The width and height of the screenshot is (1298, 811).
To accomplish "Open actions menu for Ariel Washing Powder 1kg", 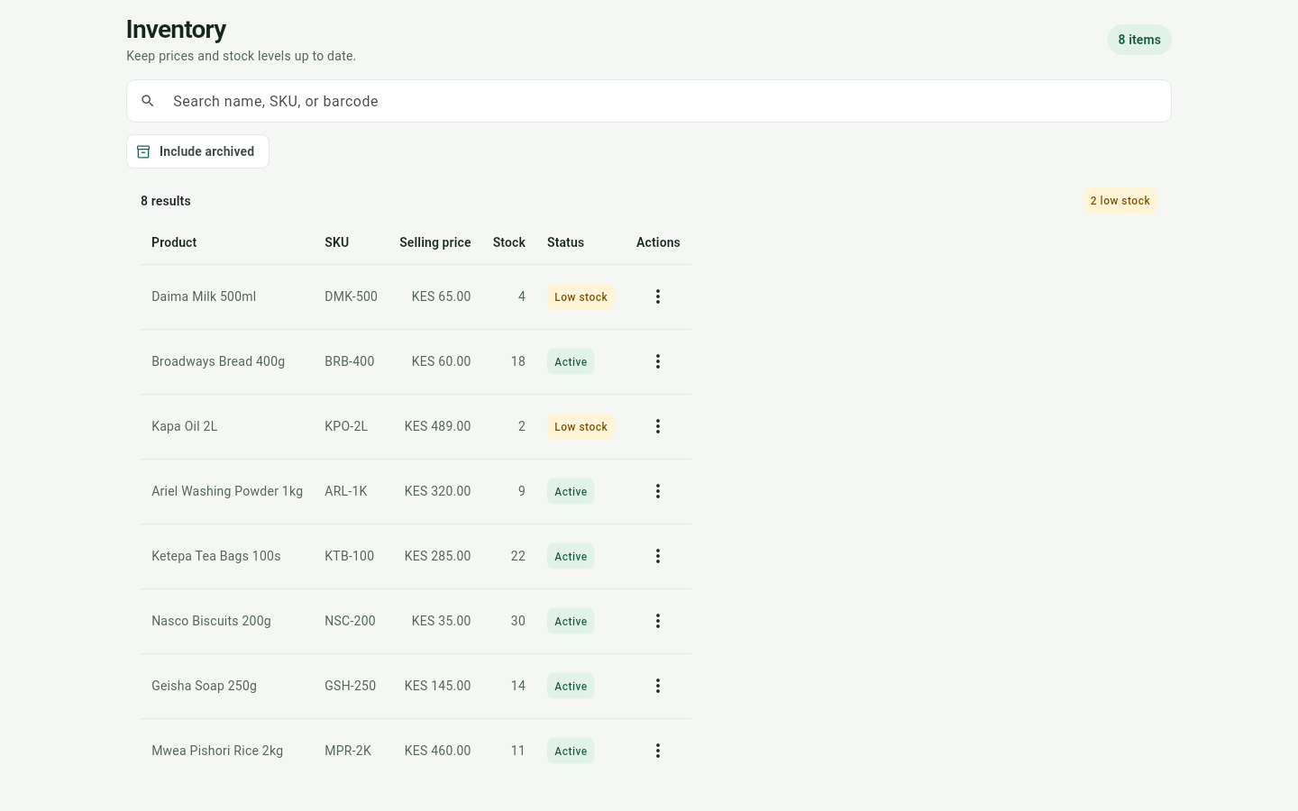I will [658, 491].
